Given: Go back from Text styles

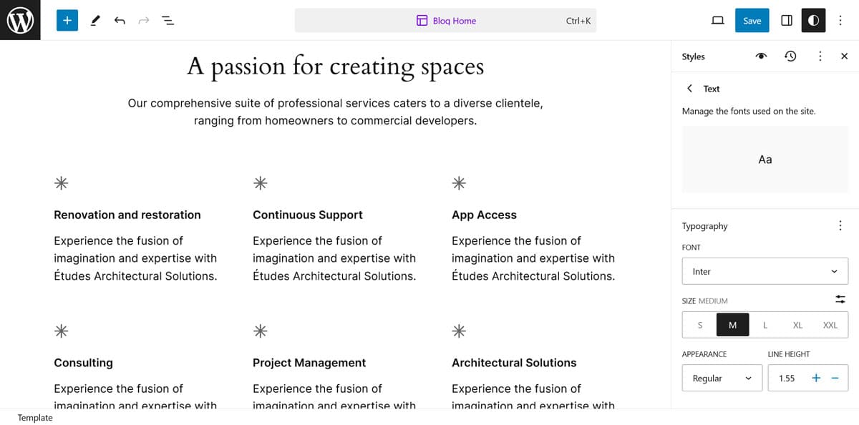Looking at the screenshot, I should 689,89.
